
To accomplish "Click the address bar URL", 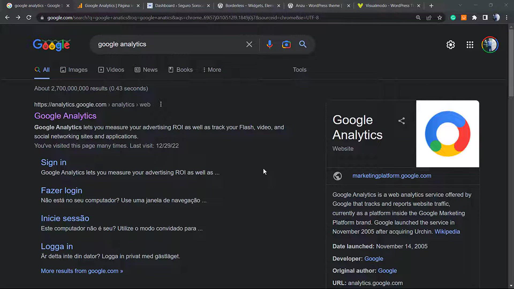I will (x=183, y=18).
